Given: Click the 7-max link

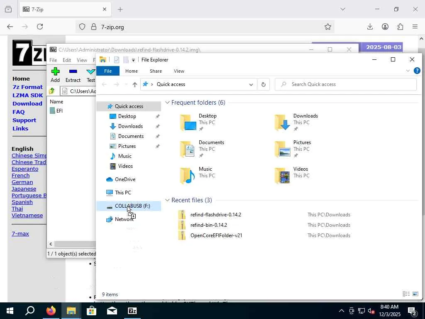Looking at the screenshot, I should point(20,233).
